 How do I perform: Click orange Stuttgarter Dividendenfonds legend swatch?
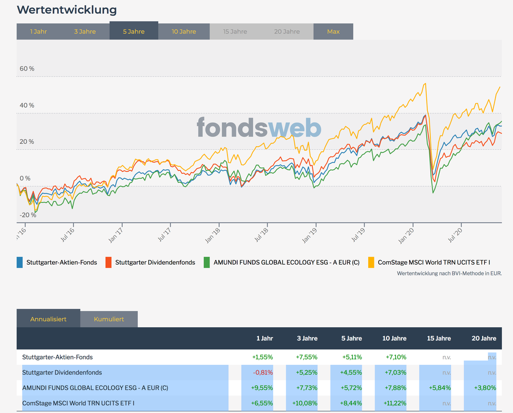[x=108, y=262]
